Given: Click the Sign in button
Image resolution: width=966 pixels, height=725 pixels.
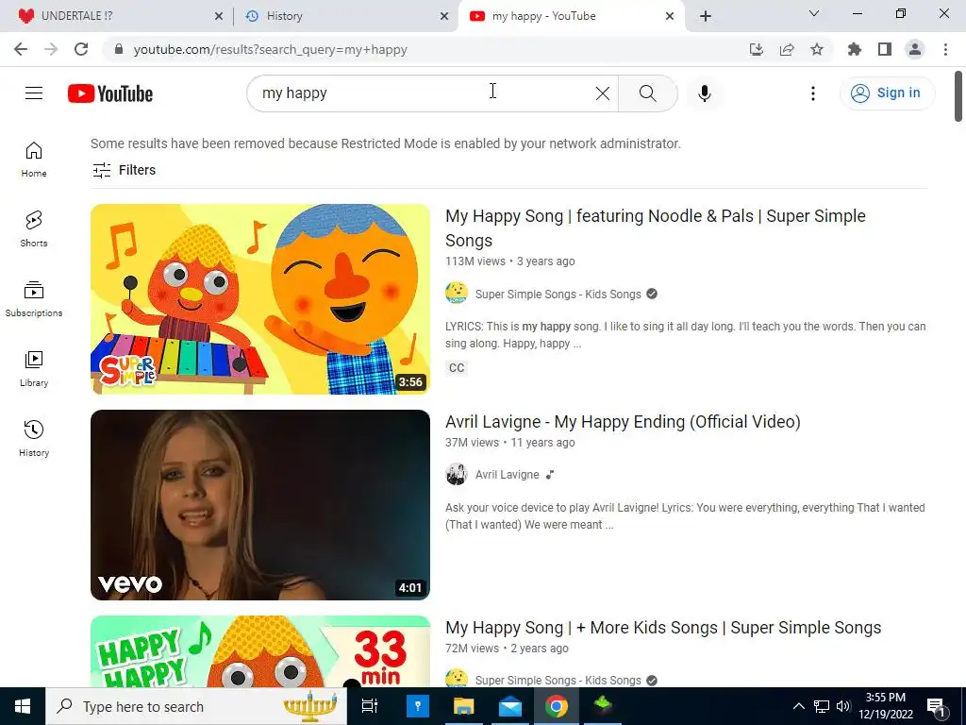Looking at the screenshot, I should coord(887,93).
